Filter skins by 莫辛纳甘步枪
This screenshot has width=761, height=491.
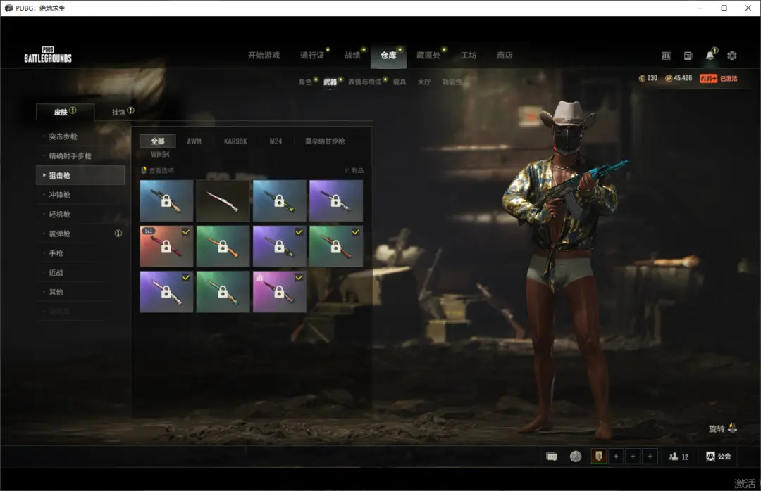click(325, 141)
